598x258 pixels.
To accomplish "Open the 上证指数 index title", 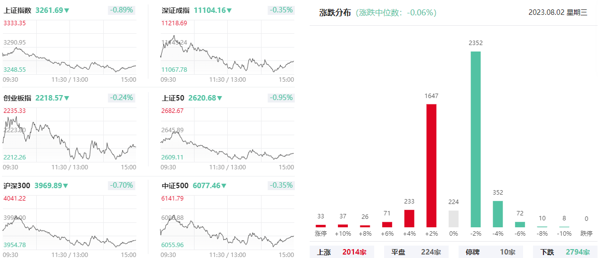I will point(17,10).
